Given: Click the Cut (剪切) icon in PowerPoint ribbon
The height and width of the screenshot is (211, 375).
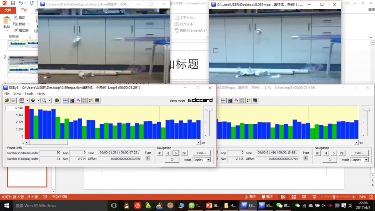Looking at the screenshot, I should 16,18.
